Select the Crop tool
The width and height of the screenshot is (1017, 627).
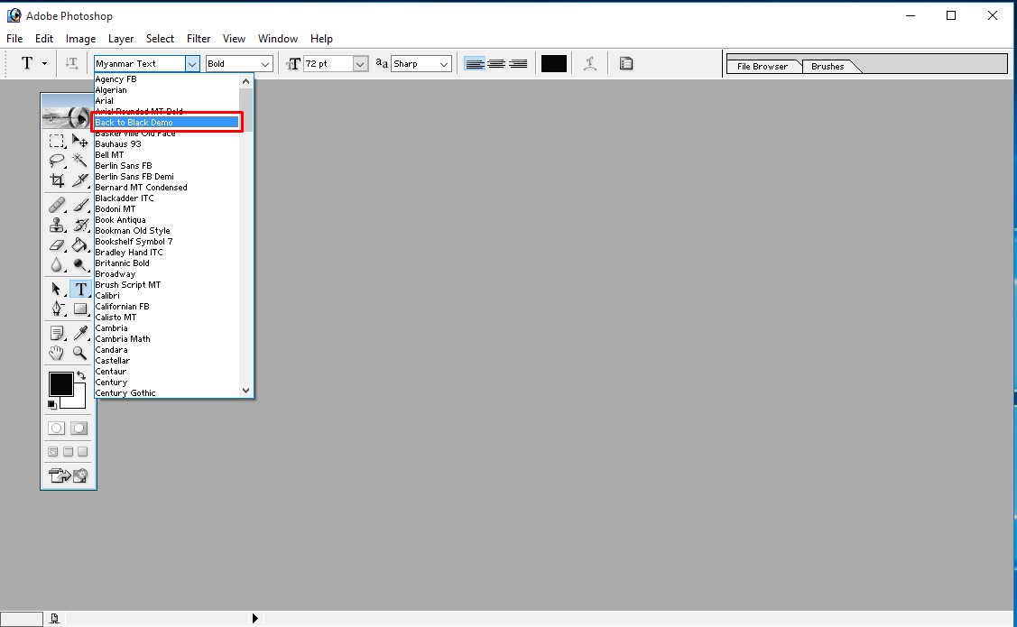[57, 180]
